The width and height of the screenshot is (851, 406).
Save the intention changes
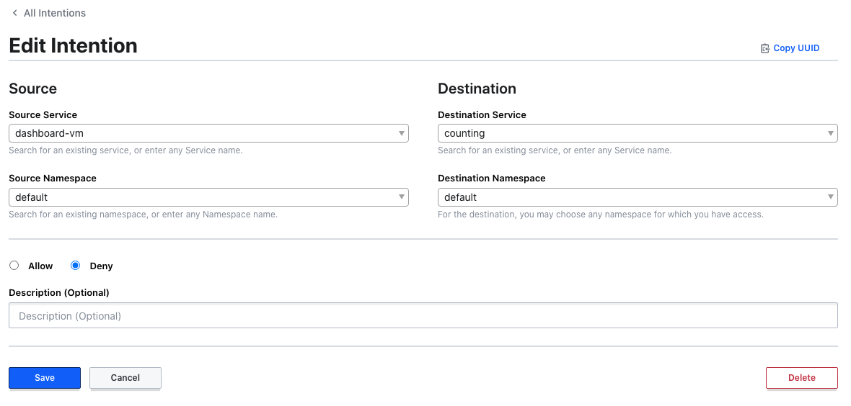(45, 378)
